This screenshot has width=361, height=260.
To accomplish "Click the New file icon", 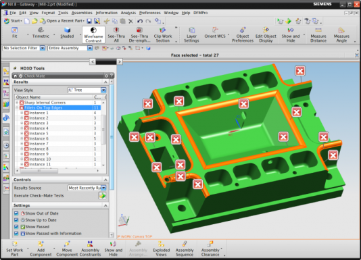I will [x=27, y=21].
